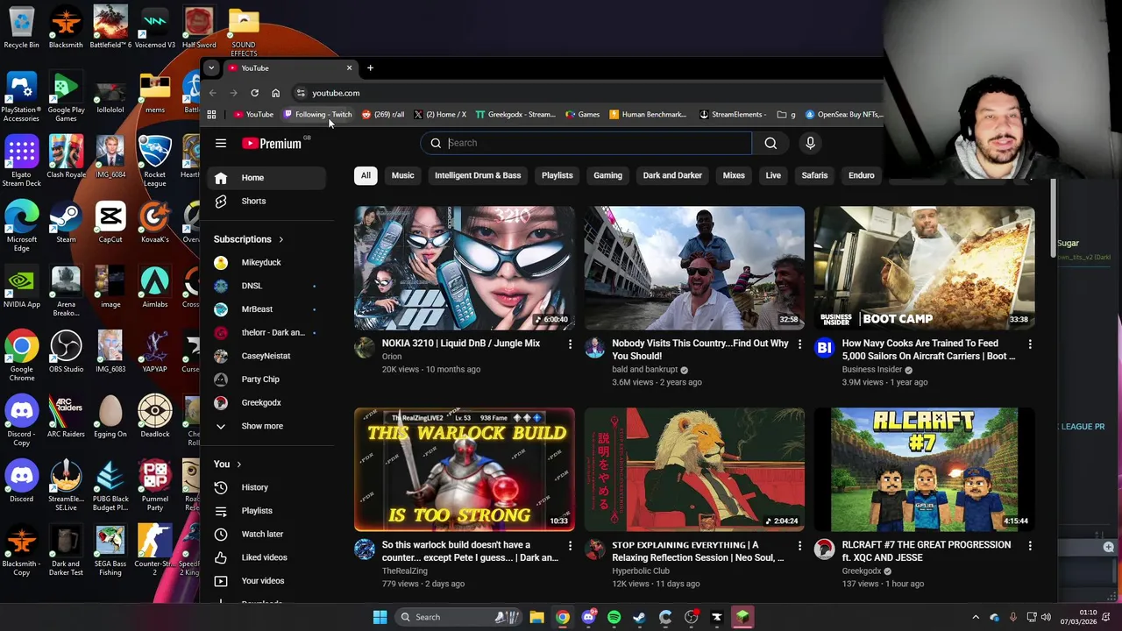Viewport: 1122px width, 631px height.
Task: Open the OBS Studio desktop icon
Action: tap(66, 351)
